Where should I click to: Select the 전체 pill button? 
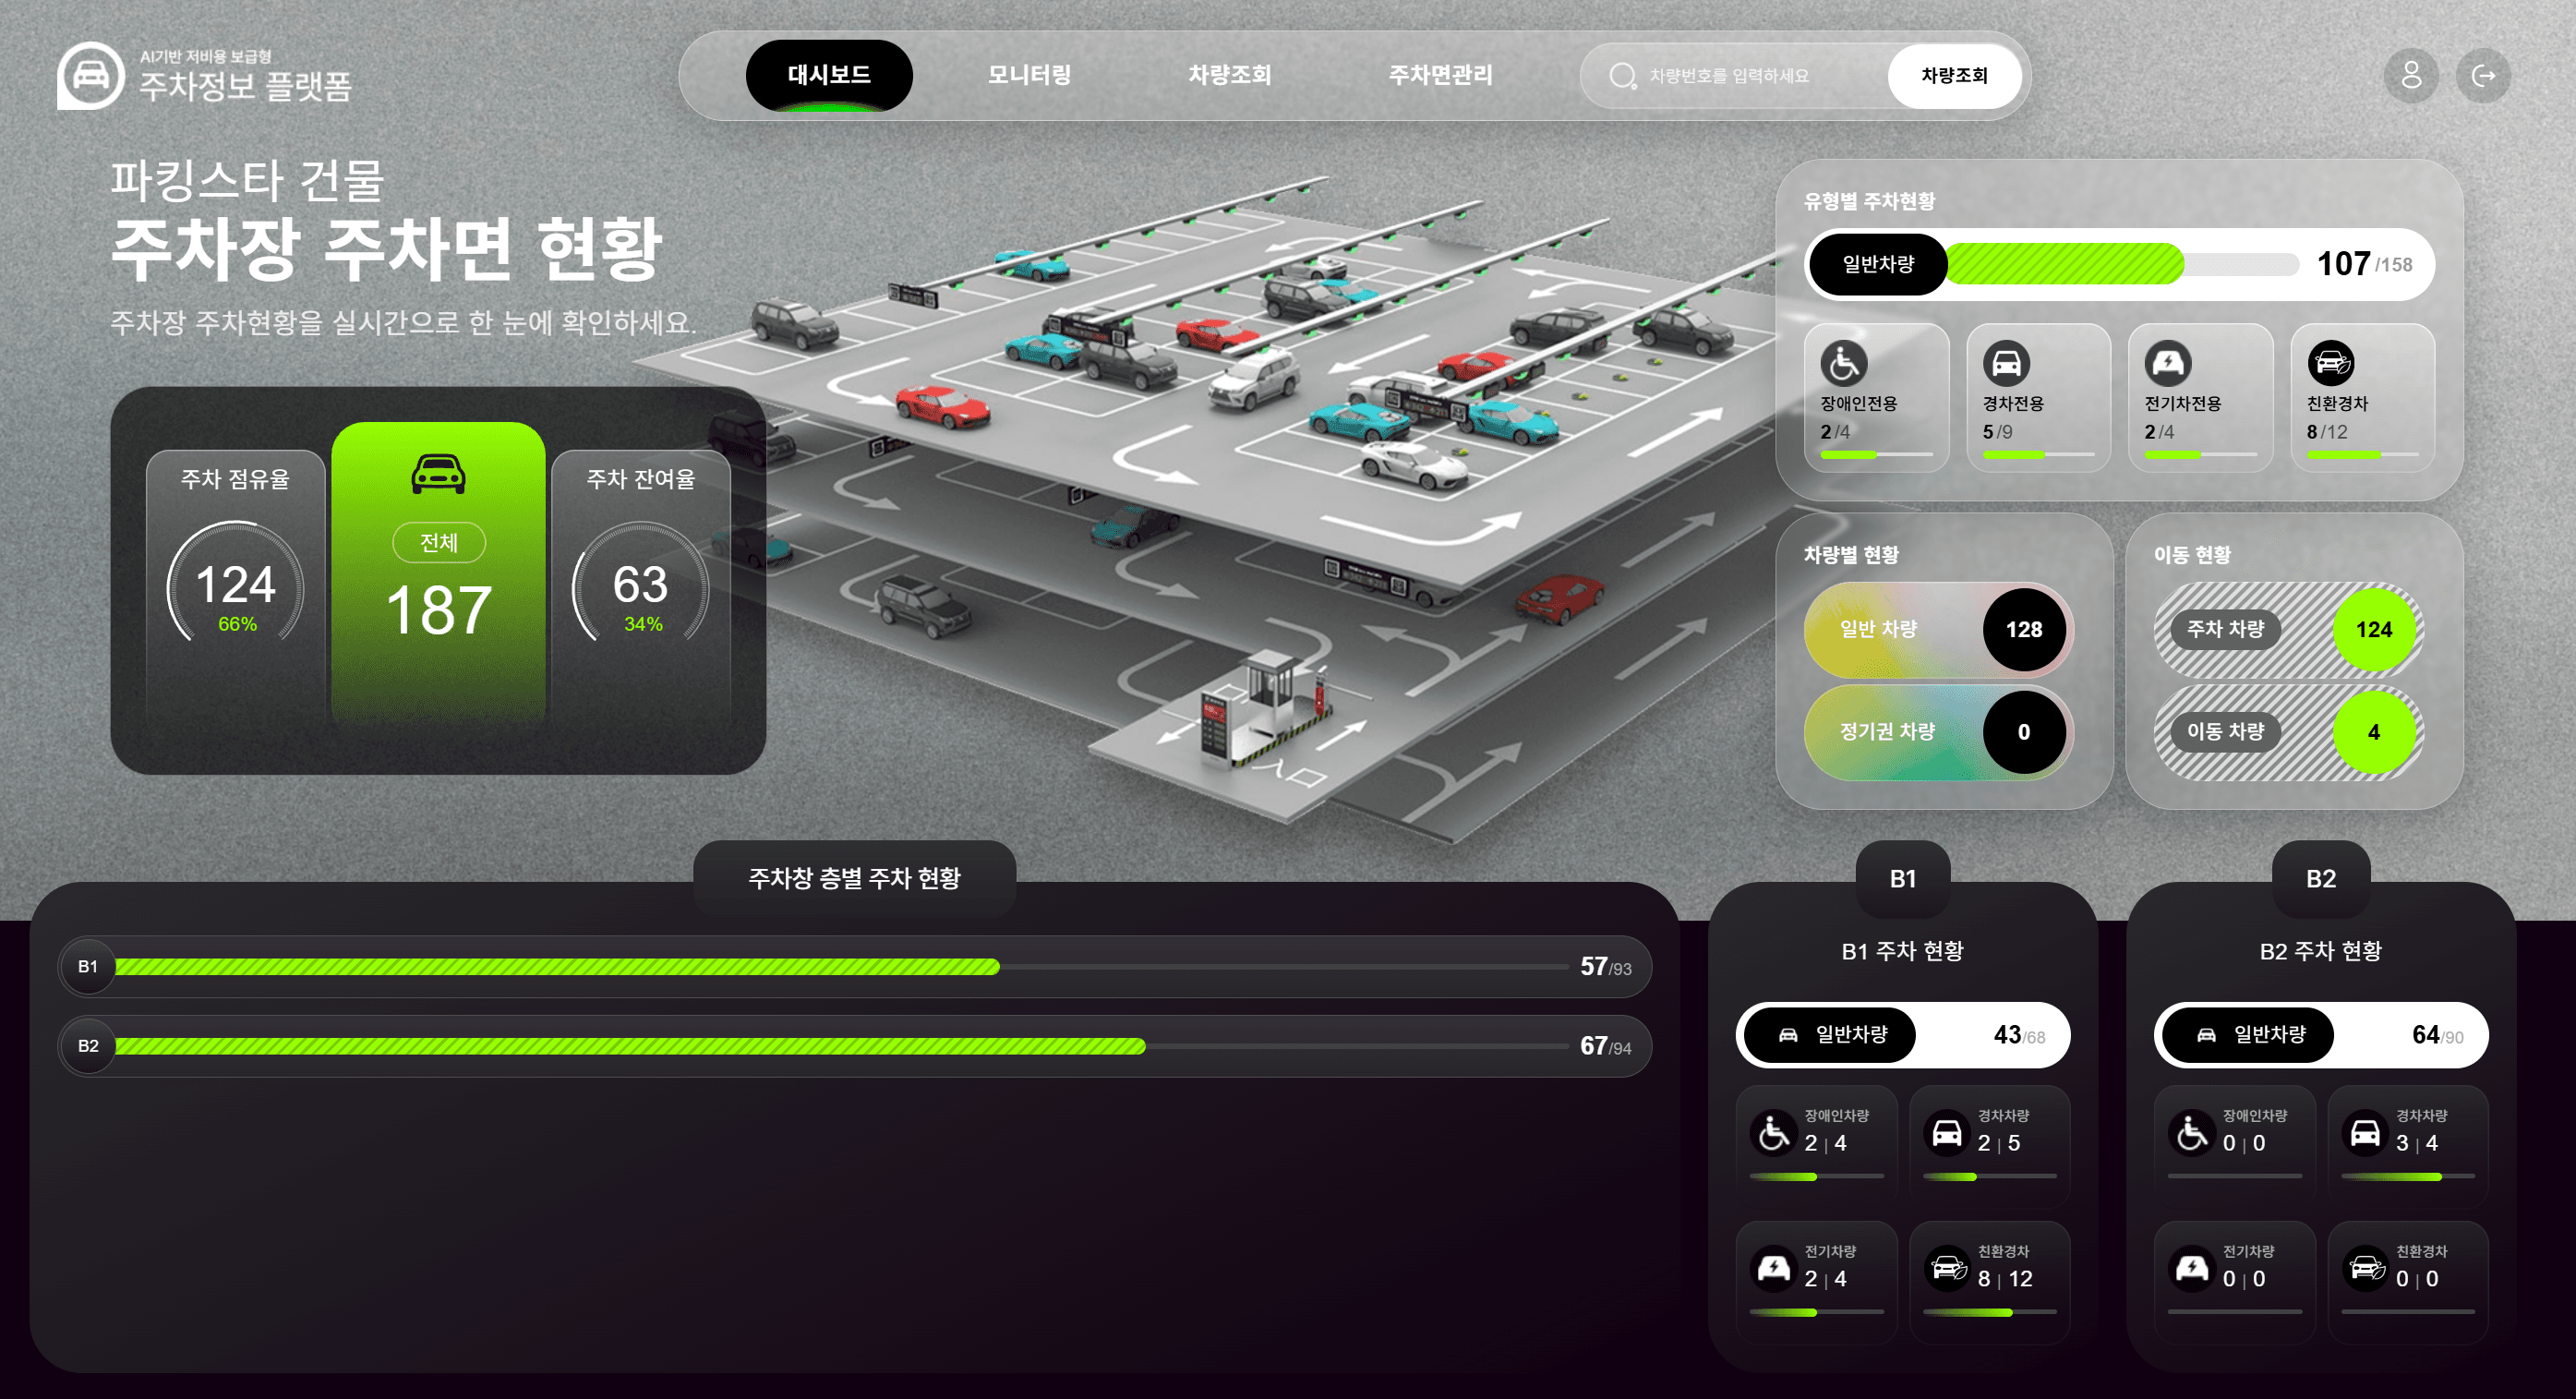point(439,542)
